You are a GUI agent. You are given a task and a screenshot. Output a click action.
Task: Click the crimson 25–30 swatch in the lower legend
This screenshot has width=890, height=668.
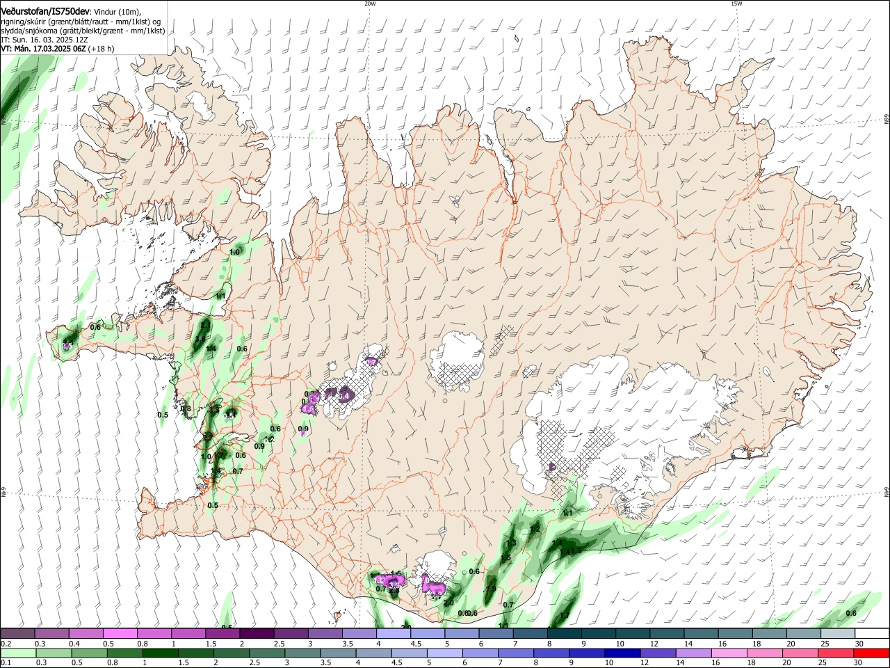tap(835, 653)
